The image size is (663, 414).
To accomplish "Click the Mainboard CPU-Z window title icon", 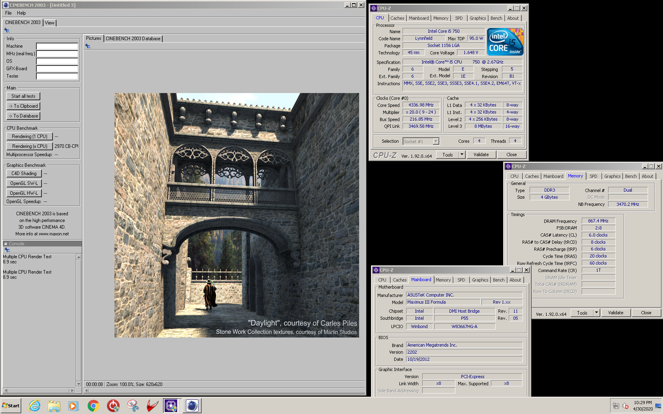I will point(376,270).
